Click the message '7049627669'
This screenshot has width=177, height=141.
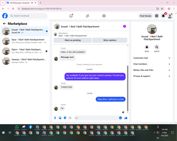point(66,87)
